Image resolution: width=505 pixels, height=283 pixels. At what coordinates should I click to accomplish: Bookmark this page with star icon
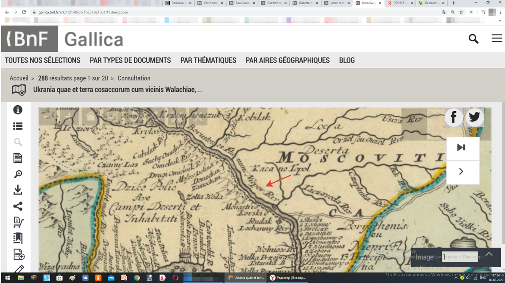pyautogui.click(x=461, y=12)
